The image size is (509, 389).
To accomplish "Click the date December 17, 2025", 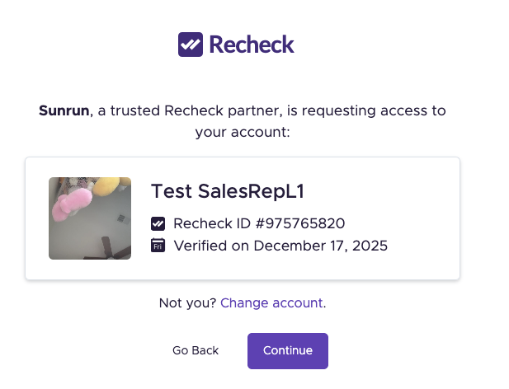I will (x=320, y=245).
